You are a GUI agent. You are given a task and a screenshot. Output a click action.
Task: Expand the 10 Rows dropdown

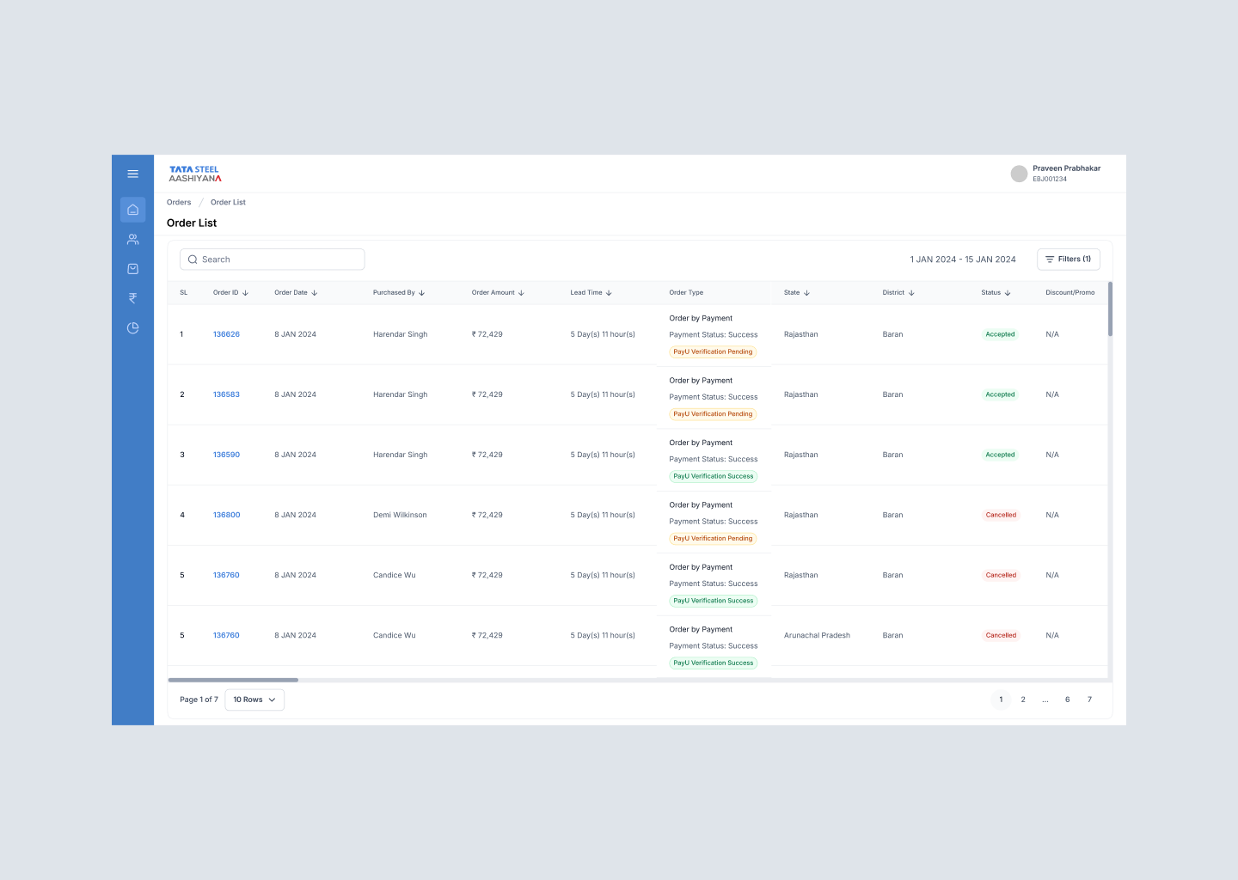coord(254,700)
